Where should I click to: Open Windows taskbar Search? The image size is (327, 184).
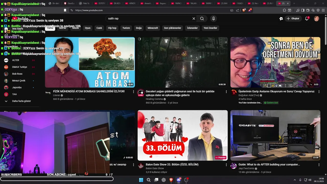click(x=149, y=180)
